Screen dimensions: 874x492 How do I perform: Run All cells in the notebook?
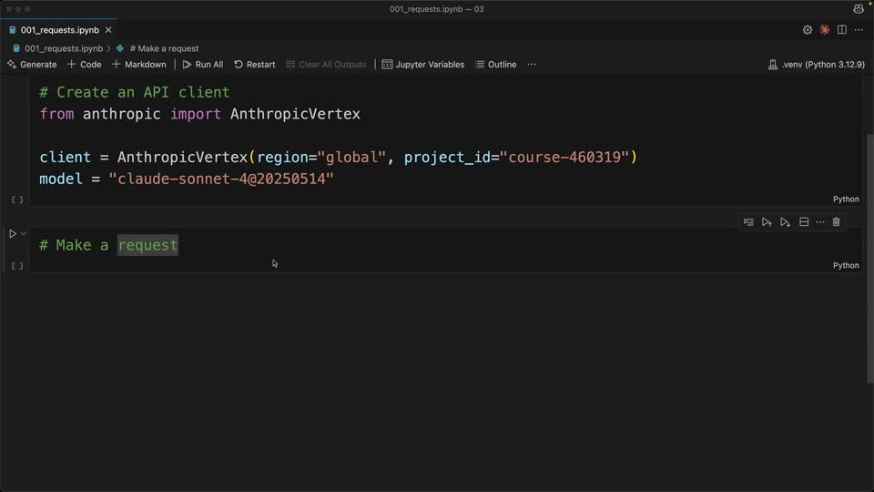tap(203, 65)
